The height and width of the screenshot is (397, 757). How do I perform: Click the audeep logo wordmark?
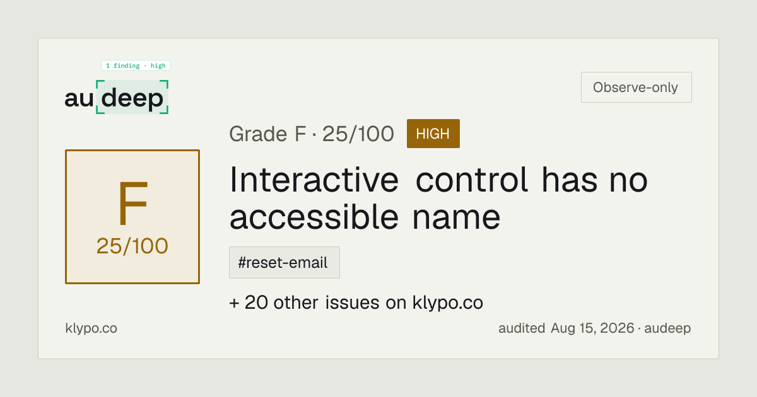tap(117, 98)
